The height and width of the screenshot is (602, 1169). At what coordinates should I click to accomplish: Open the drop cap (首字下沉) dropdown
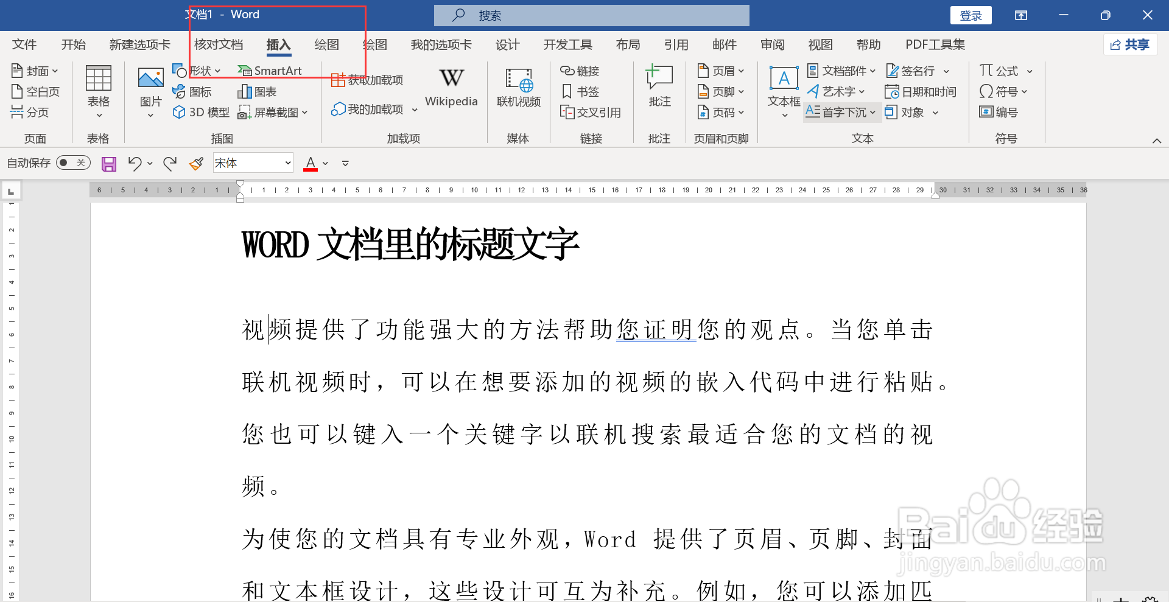(x=841, y=113)
